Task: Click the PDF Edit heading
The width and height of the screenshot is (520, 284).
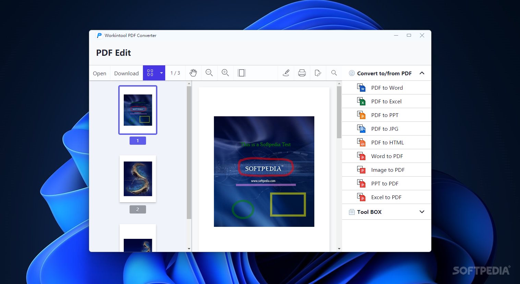Action: pyautogui.click(x=113, y=53)
